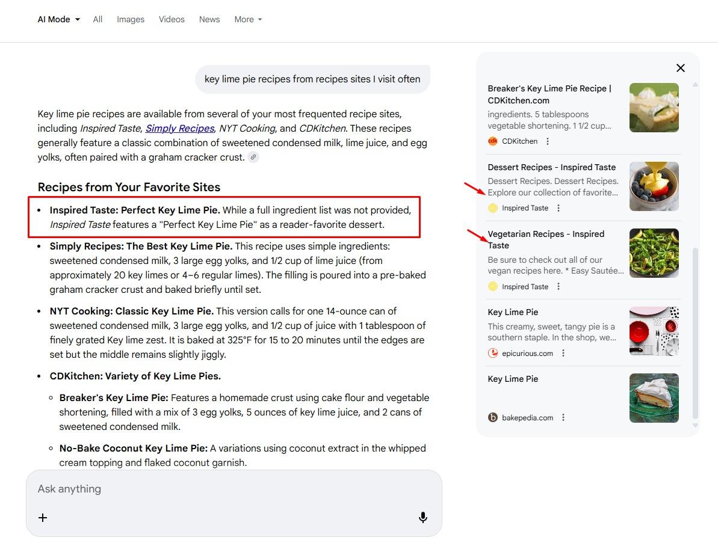The width and height of the screenshot is (718, 552).
Task: Click the epicurious.com favicon
Action: (x=493, y=353)
